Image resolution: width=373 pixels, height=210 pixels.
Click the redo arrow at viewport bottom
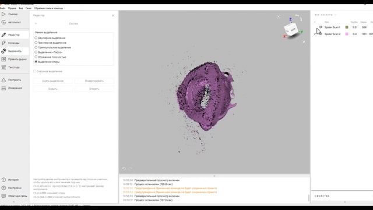click(x=131, y=169)
